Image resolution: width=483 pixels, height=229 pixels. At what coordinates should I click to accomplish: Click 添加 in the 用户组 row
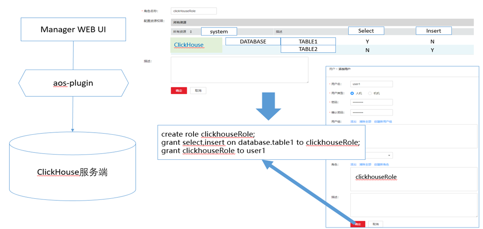click(353, 121)
